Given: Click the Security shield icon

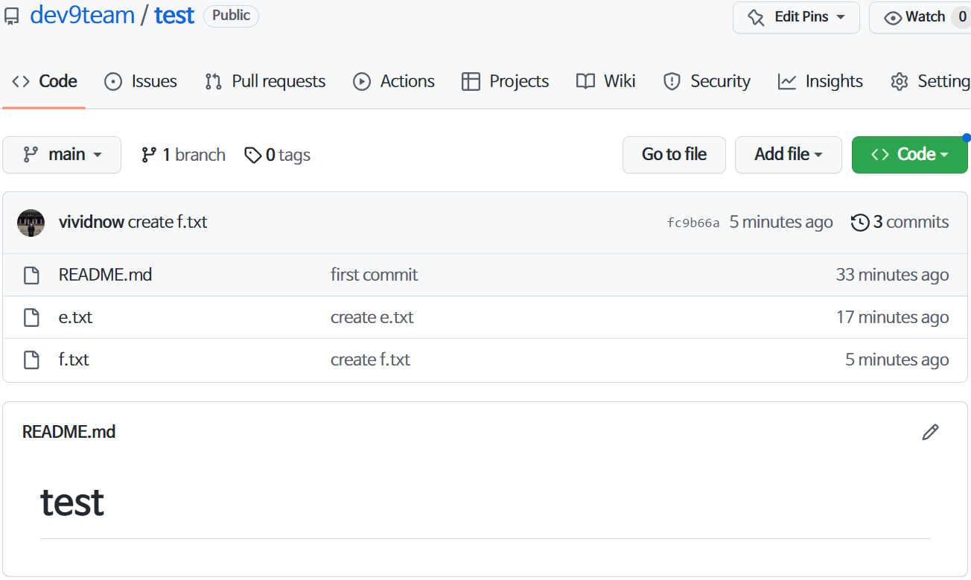Looking at the screenshot, I should (x=672, y=82).
